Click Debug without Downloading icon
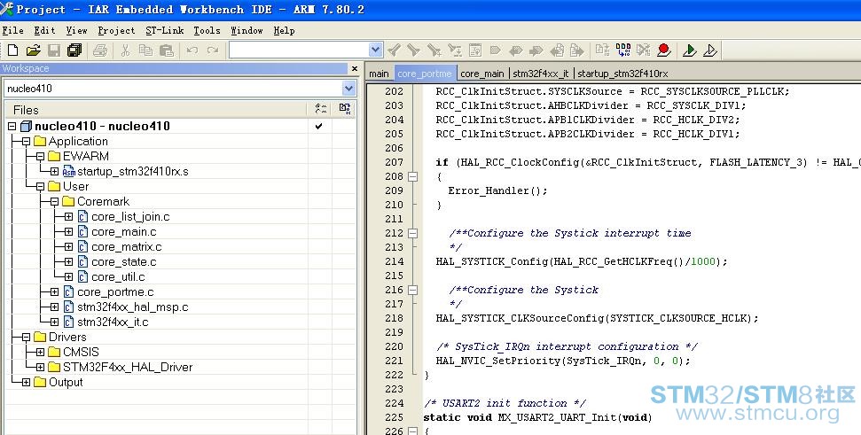 coord(709,50)
